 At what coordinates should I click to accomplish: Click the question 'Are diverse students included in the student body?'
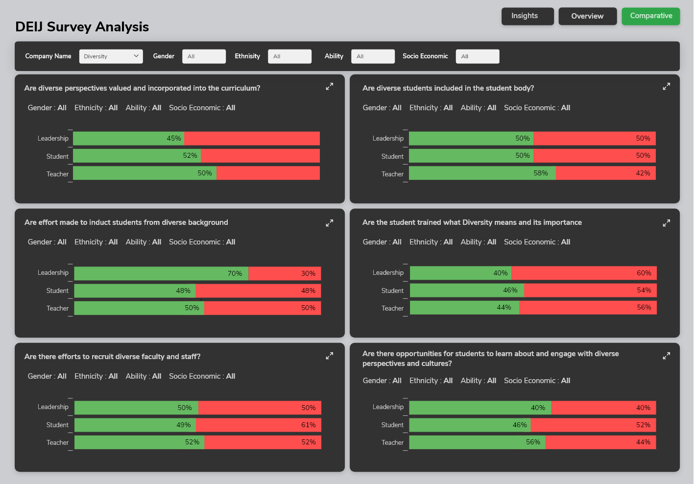pos(448,88)
